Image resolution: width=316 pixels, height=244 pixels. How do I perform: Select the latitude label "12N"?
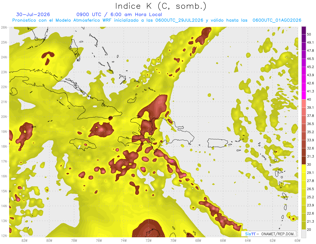pos(4,236)
